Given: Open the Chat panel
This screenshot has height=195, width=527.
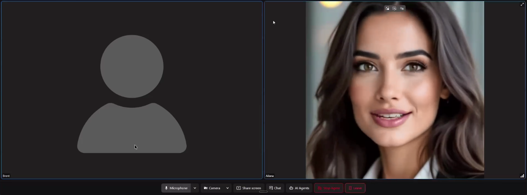Looking at the screenshot, I should 275,188.
